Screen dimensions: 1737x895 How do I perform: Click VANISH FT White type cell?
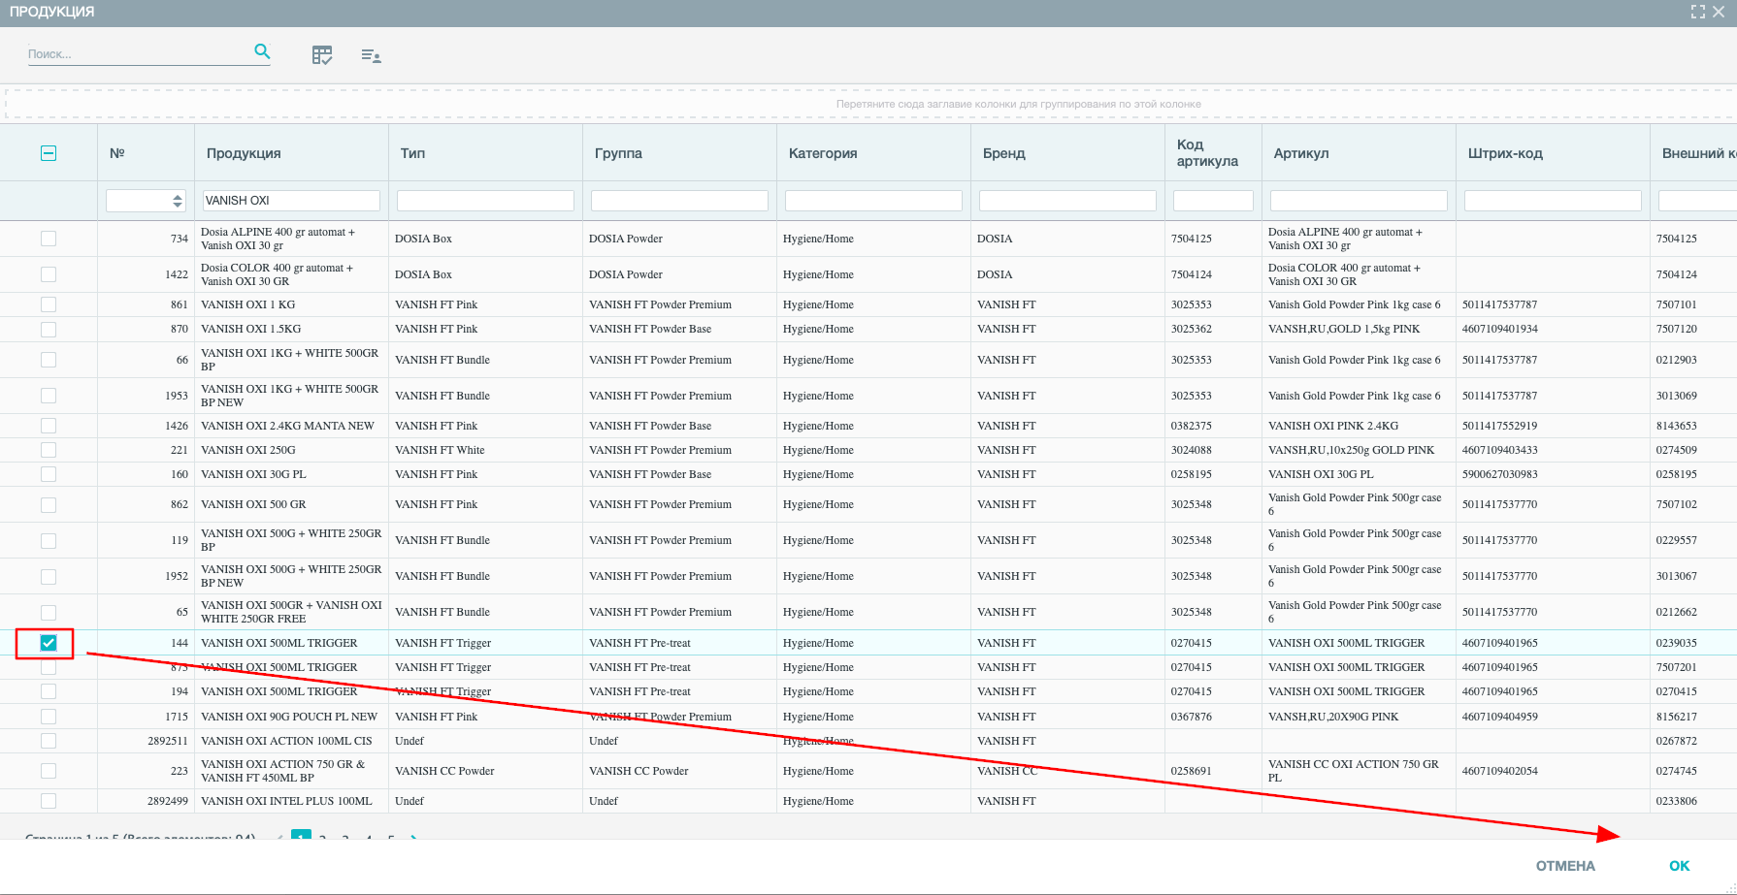point(440,450)
